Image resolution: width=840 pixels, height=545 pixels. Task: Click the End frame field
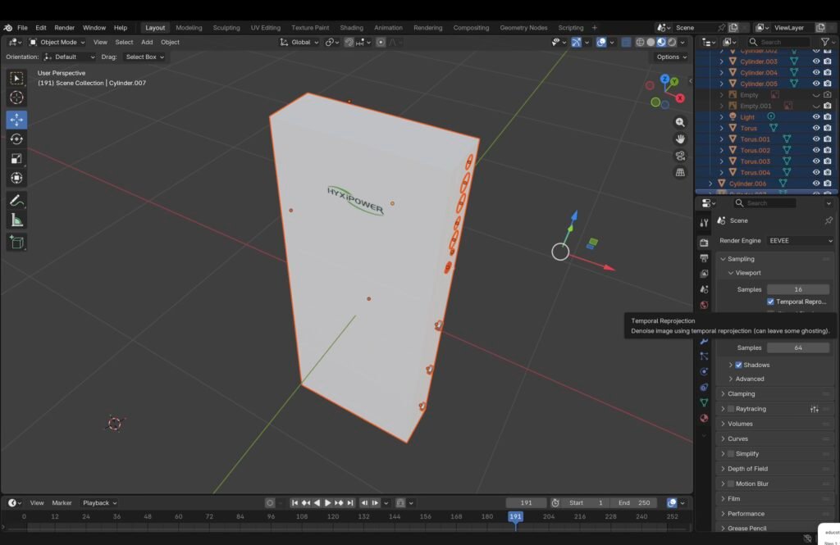click(x=636, y=502)
